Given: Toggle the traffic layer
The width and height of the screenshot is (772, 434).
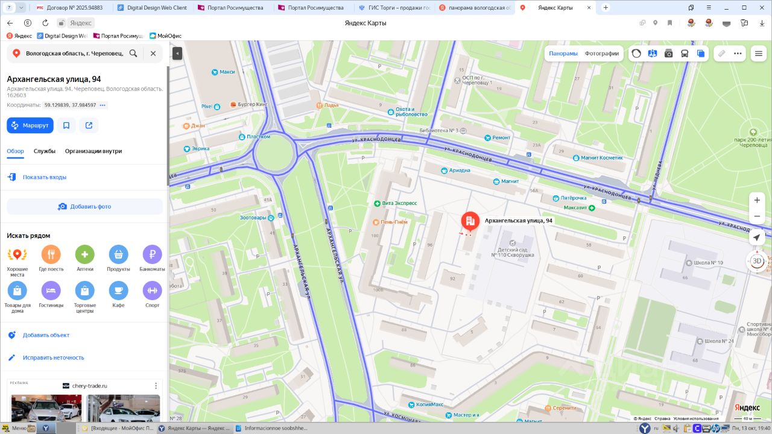Looking at the screenshot, I should [x=636, y=53].
